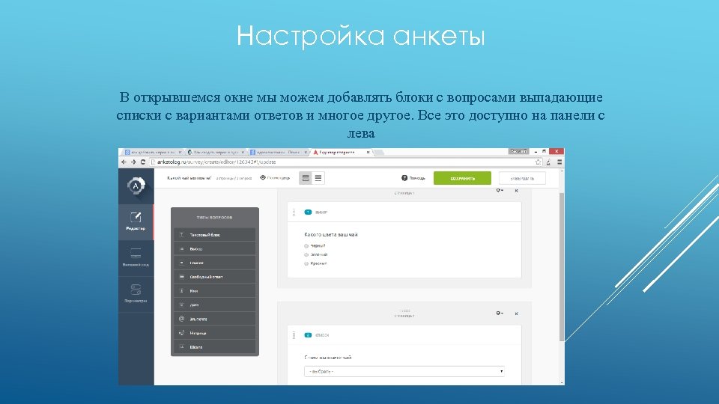The height and width of the screenshot is (404, 719).
Task: Click question 1 text 'Какого цвета ваш чай'
Action: 330,234
